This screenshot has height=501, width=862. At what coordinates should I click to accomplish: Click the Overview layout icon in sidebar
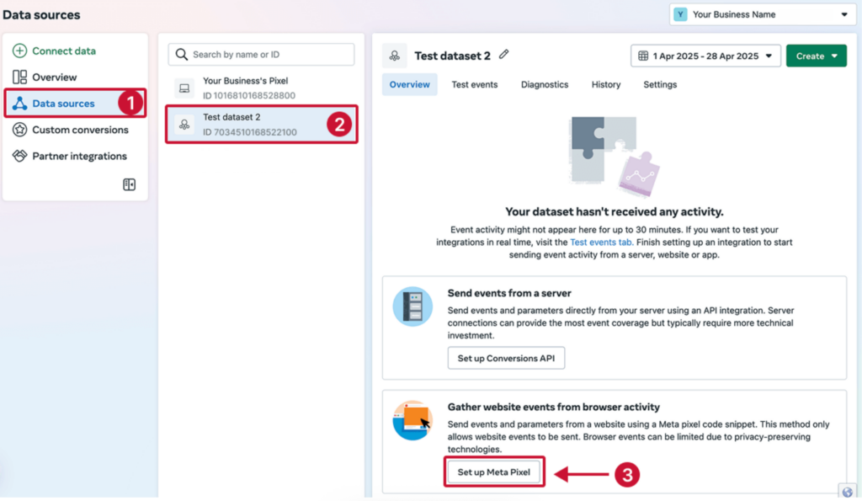[20, 77]
